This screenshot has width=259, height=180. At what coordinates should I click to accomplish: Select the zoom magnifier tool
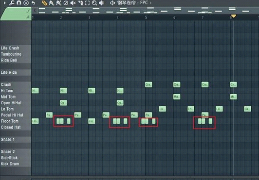[94, 3]
